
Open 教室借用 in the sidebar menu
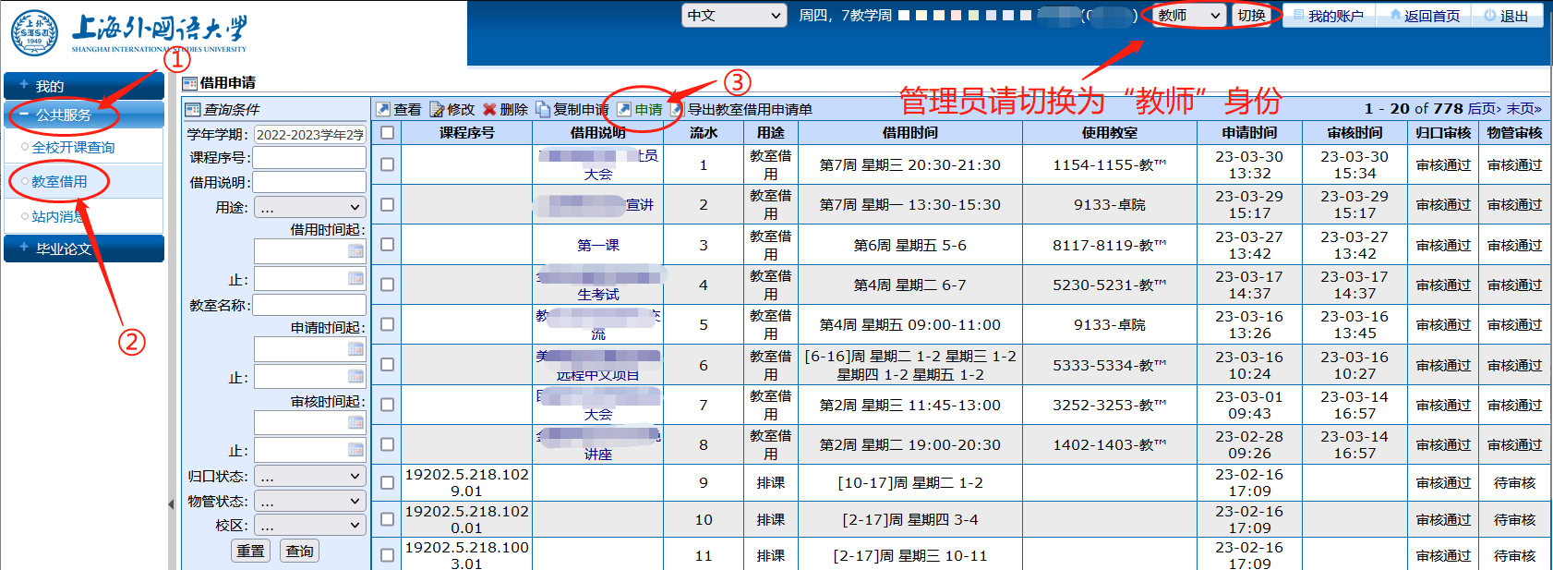click(59, 182)
